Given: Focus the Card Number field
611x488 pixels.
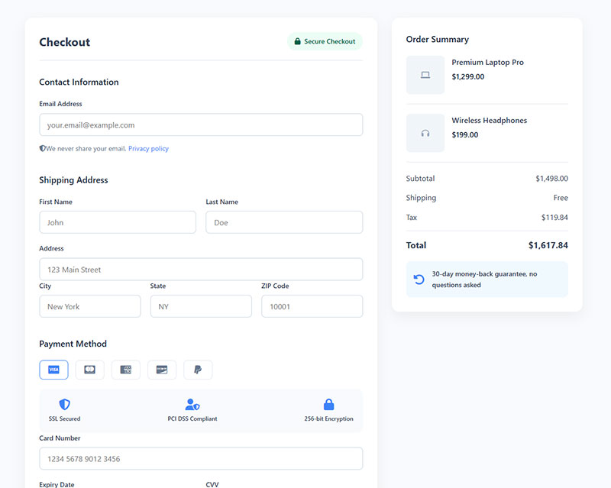Looking at the screenshot, I should coord(201,459).
